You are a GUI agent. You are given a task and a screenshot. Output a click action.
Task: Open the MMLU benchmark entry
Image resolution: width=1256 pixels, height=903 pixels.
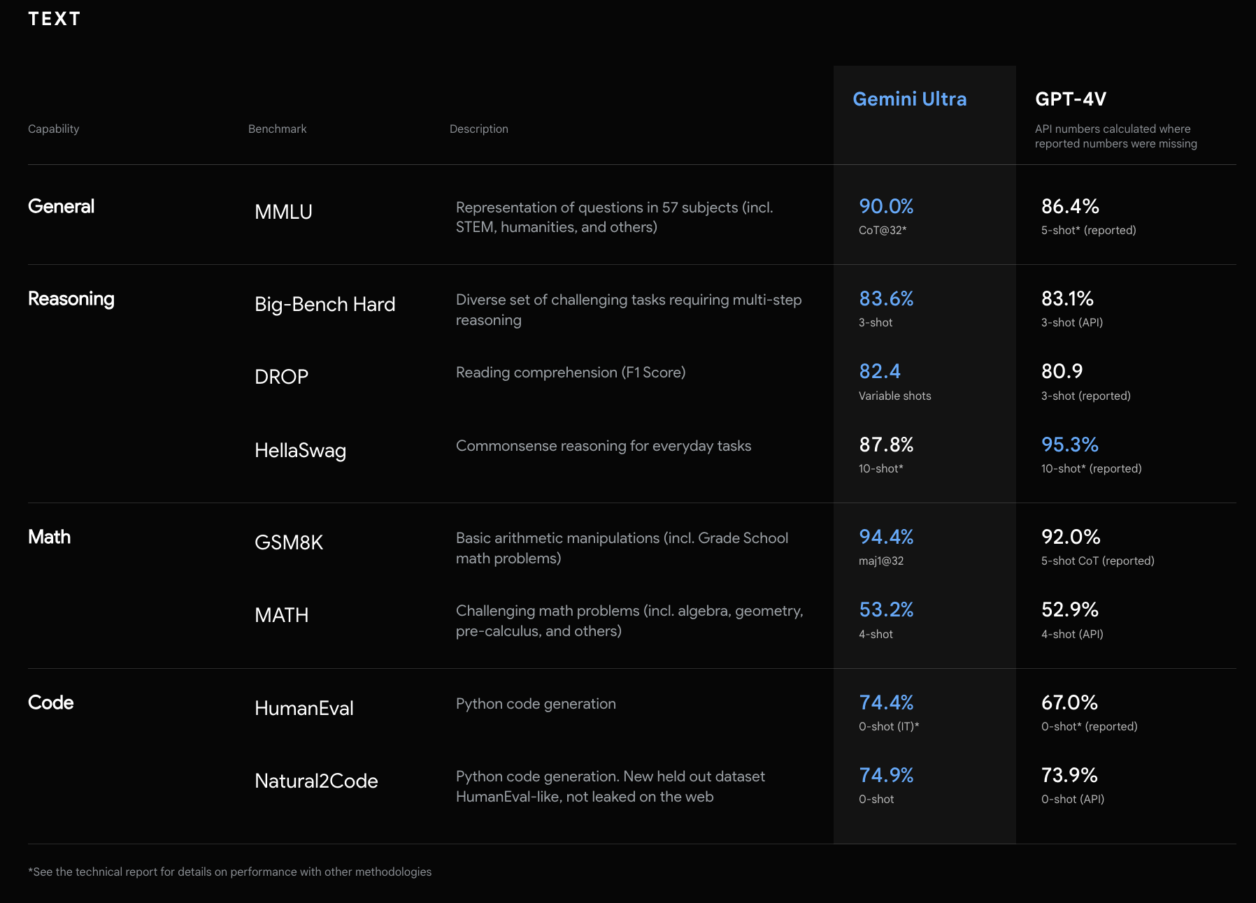pyautogui.click(x=282, y=212)
